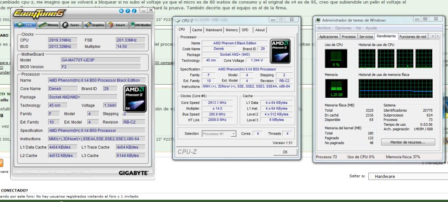This screenshot has height=202, width=448.
Task: Click the AMD Phenom II logo in CPU-Z
Action: (x=280, y=52)
